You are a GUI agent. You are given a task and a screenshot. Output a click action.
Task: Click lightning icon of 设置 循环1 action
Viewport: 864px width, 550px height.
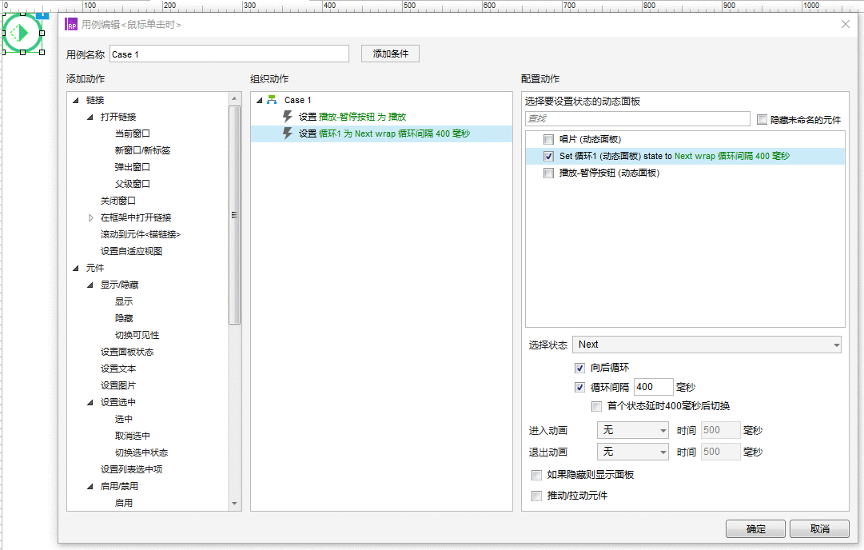[288, 134]
